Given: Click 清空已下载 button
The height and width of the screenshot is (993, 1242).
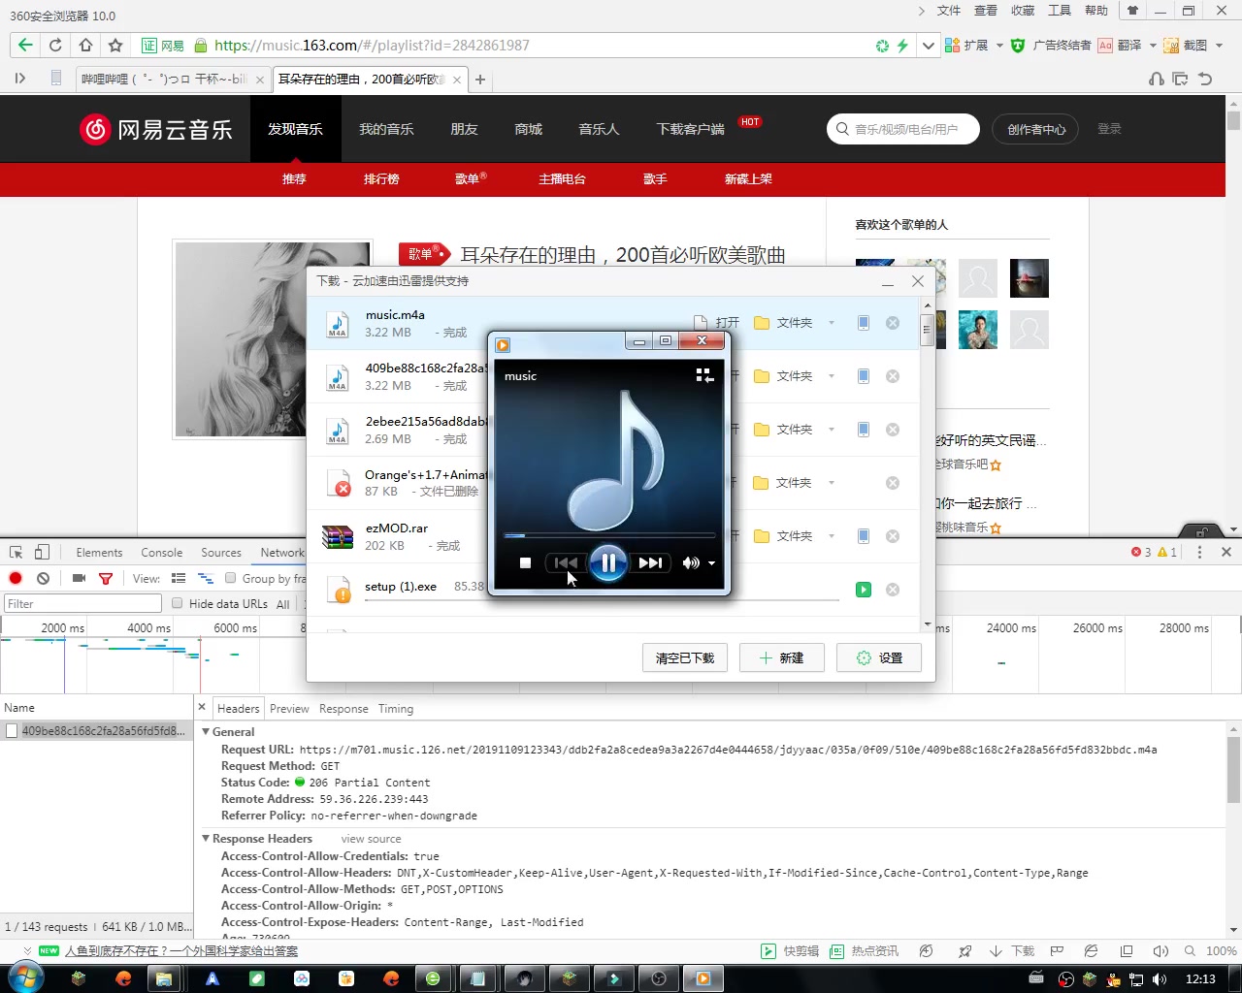Looking at the screenshot, I should tap(685, 657).
